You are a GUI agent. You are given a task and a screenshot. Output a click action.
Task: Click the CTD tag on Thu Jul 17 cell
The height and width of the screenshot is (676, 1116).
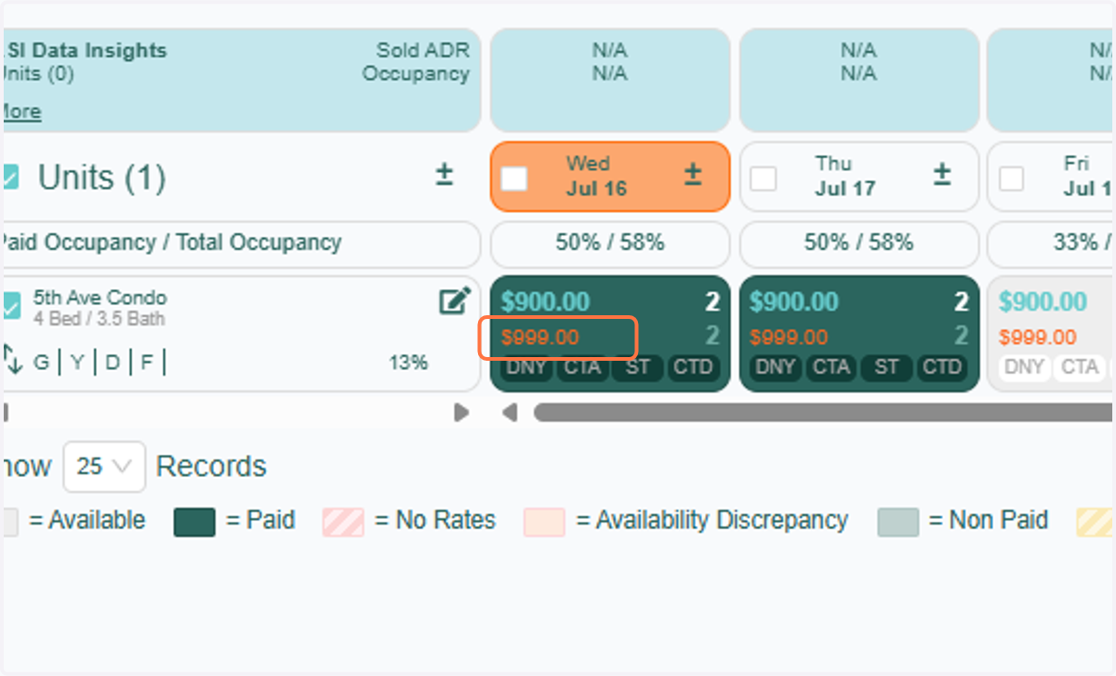tap(942, 367)
